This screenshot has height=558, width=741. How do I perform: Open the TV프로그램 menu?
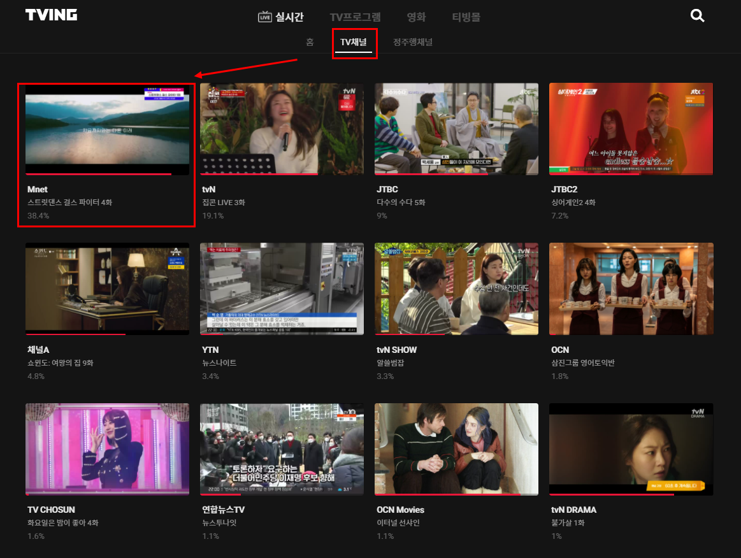tap(355, 17)
